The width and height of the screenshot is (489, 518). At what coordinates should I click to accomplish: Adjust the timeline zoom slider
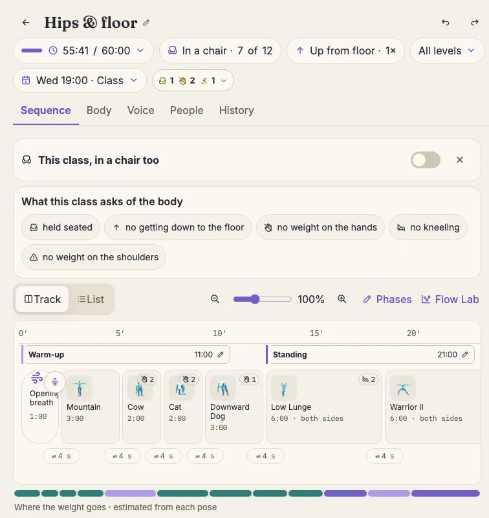(x=263, y=299)
